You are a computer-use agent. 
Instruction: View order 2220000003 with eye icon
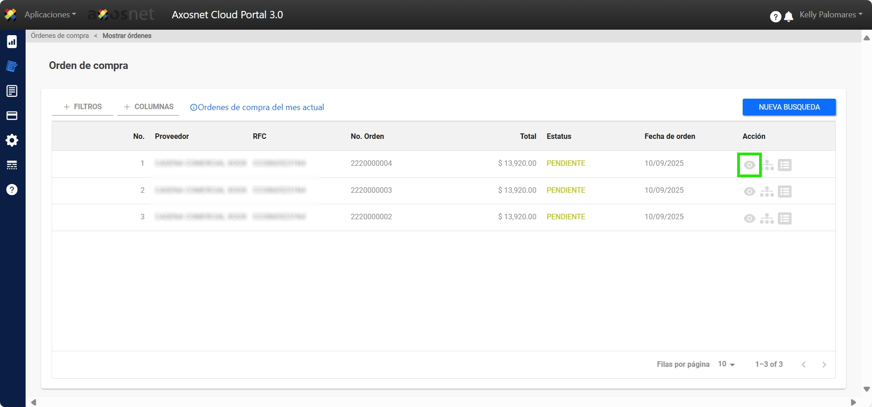(x=749, y=192)
